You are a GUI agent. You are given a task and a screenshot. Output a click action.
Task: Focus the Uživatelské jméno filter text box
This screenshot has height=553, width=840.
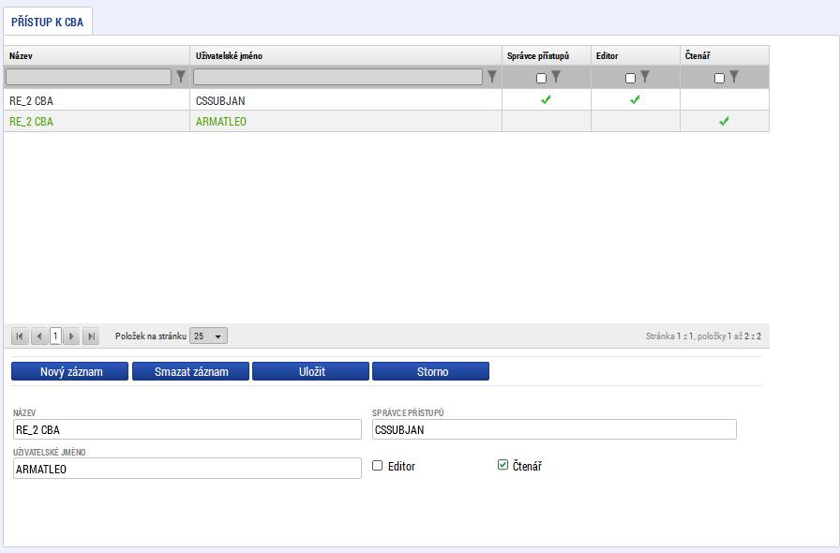pyautogui.click(x=337, y=77)
